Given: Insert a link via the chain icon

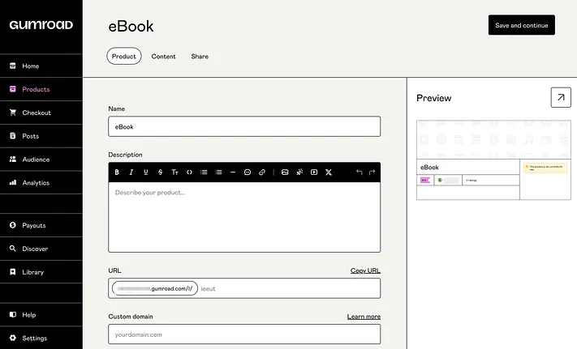Looking at the screenshot, I should coord(262,172).
